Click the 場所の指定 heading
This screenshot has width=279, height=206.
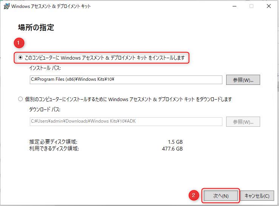(36, 28)
